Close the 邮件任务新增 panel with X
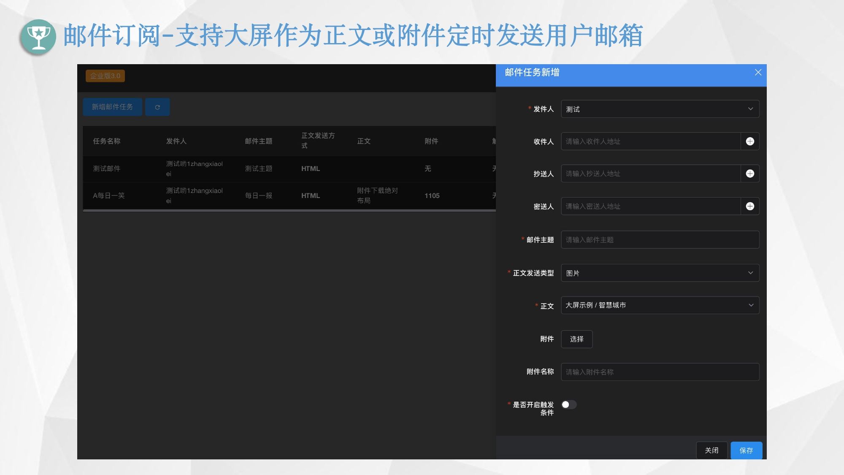The width and height of the screenshot is (844, 475). click(758, 73)
